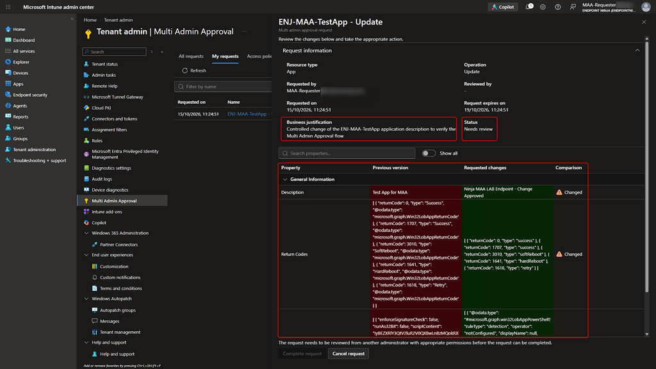This screenshot has height=369, width=656.
Task: Select Remote Help menu item
Action: (104, 86)
